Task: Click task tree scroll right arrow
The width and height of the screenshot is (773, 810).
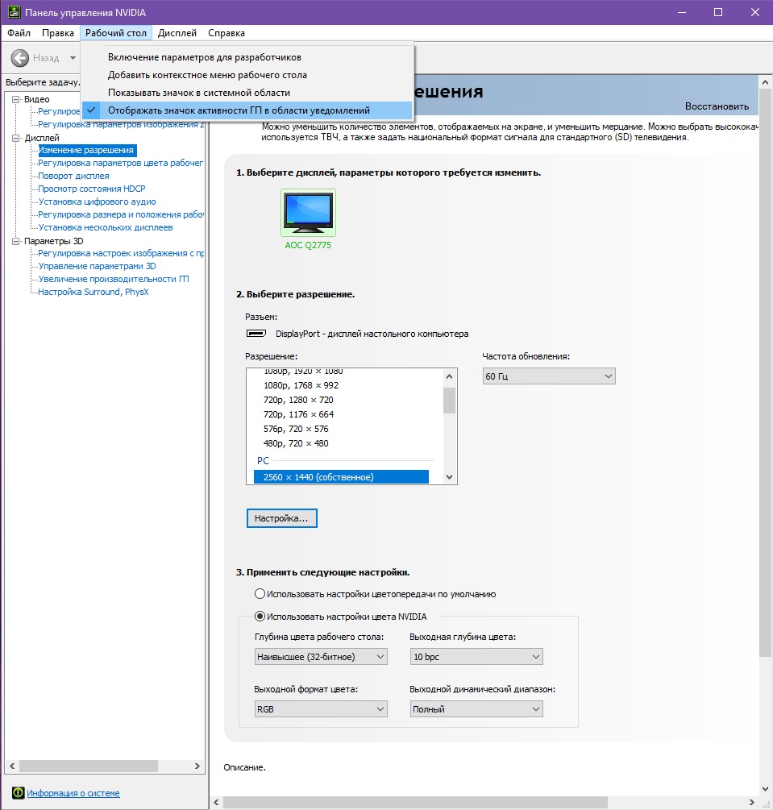Action: pos(197,766)
